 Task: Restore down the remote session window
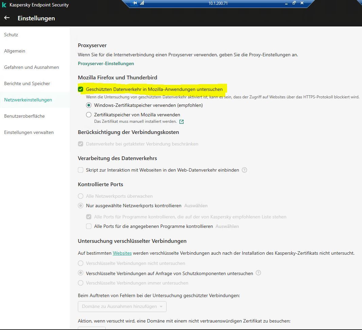point(294,3)
